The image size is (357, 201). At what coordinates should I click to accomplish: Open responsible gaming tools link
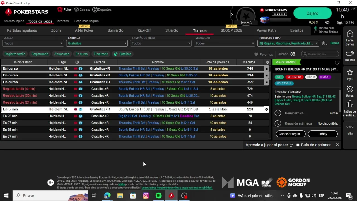177,188
